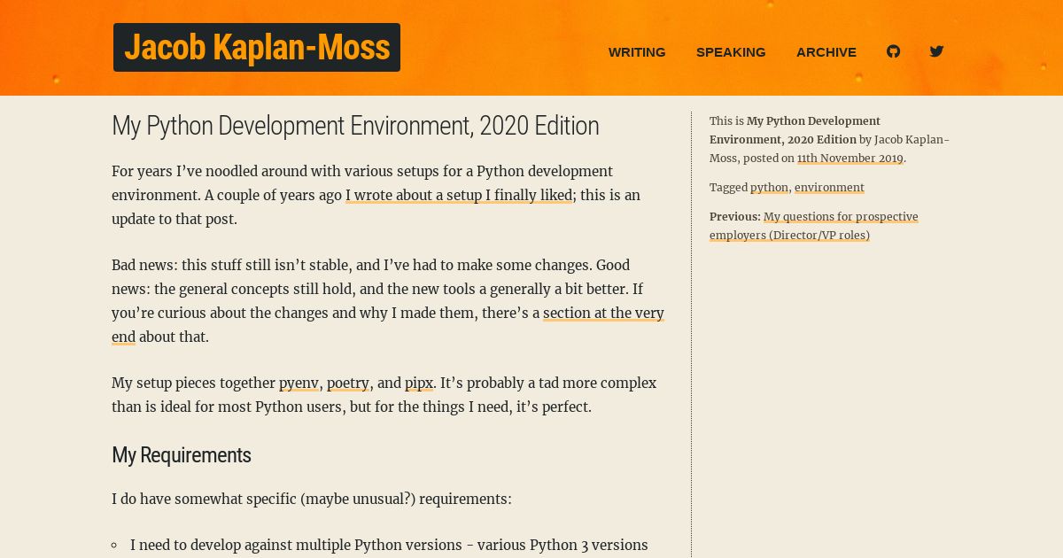
Task: Open the pyenv link
Action: (299, 383)
